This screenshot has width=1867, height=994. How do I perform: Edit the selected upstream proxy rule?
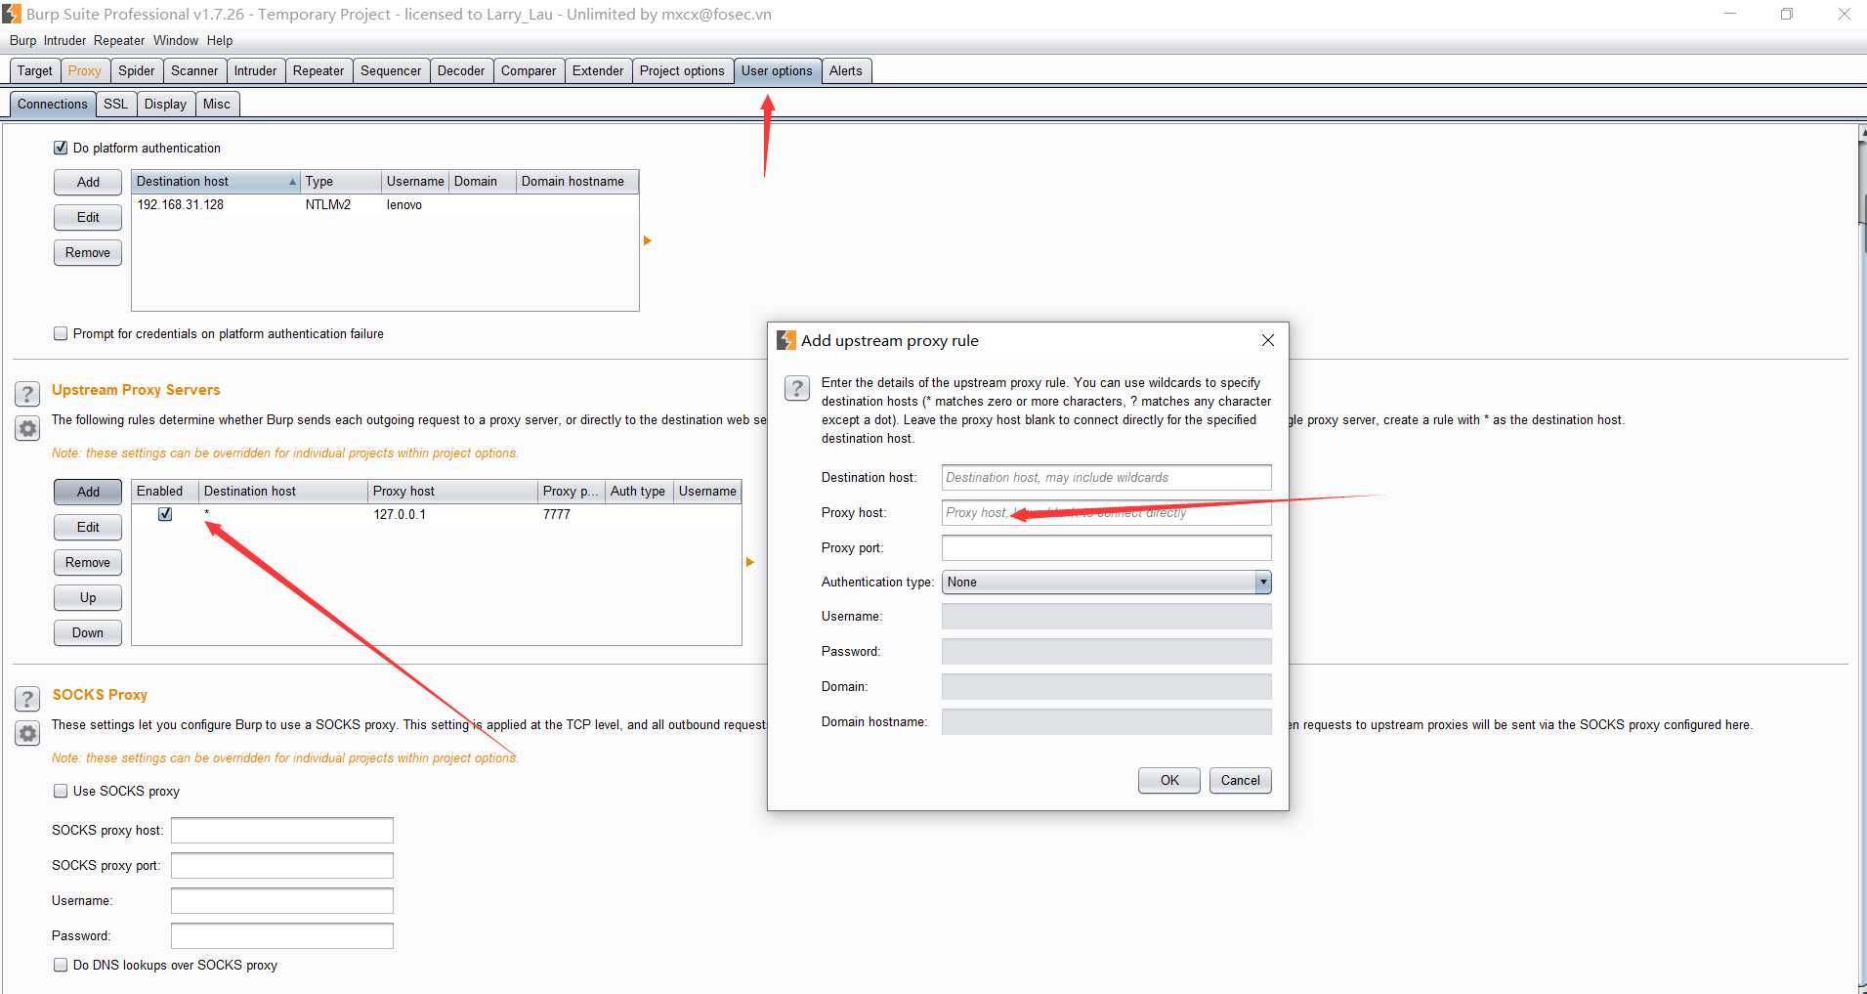pos(88,527)
